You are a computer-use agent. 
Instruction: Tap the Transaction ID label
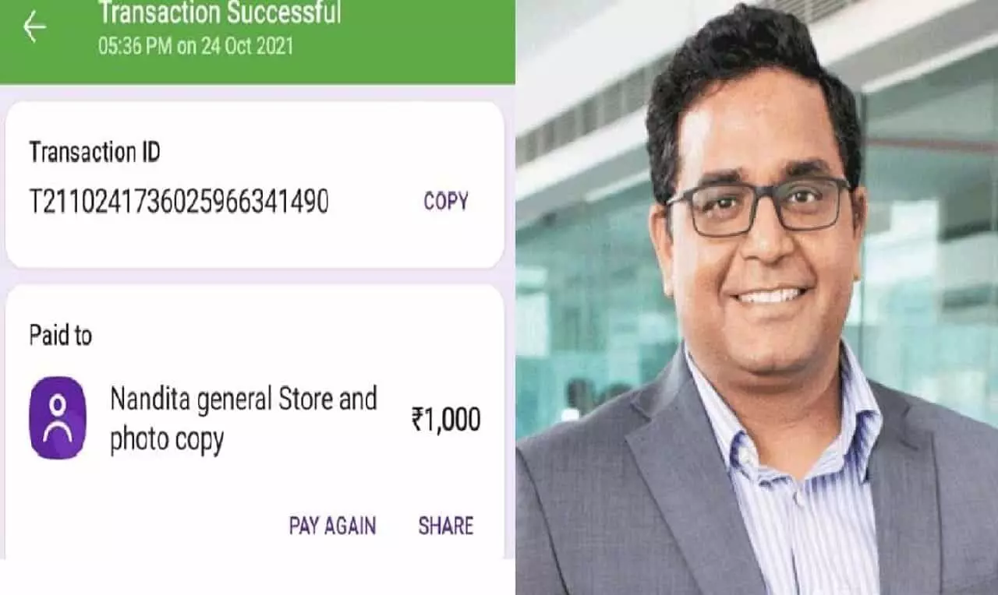(94, 152)
